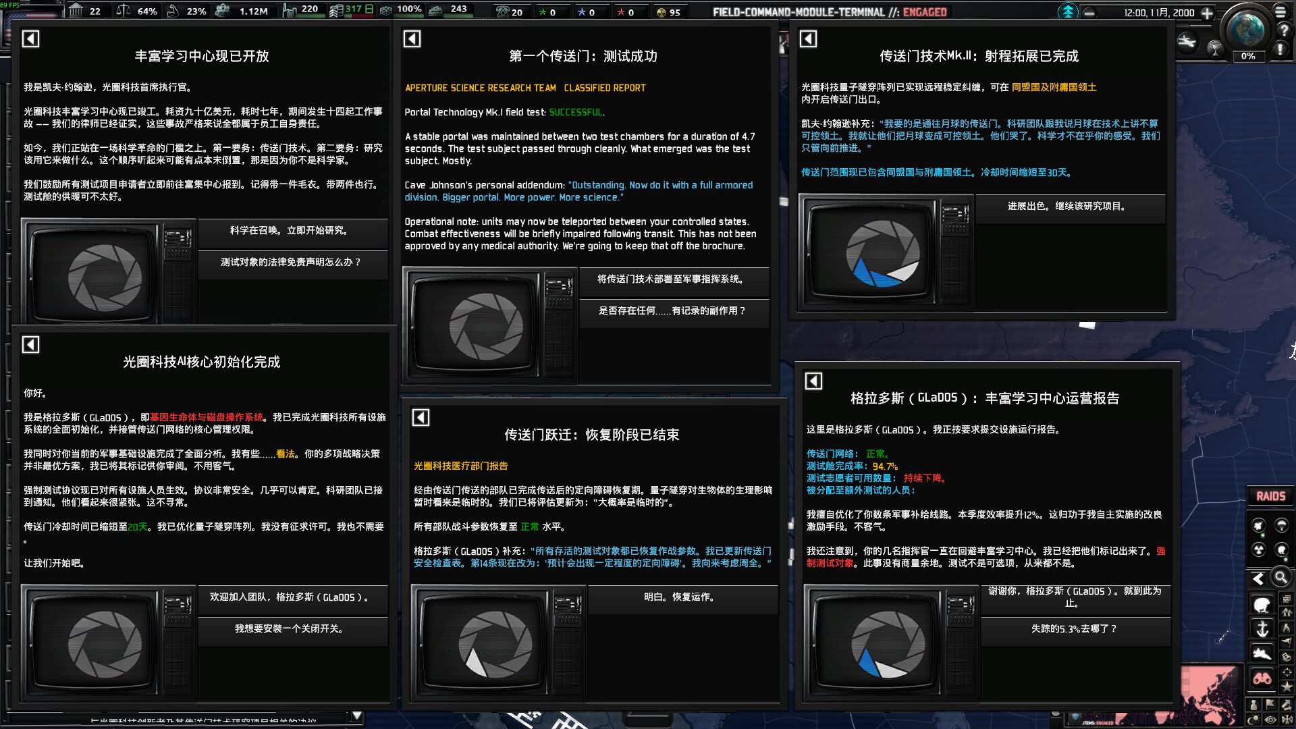Toggle the star map mode icon

click(x=1287, y=687)
